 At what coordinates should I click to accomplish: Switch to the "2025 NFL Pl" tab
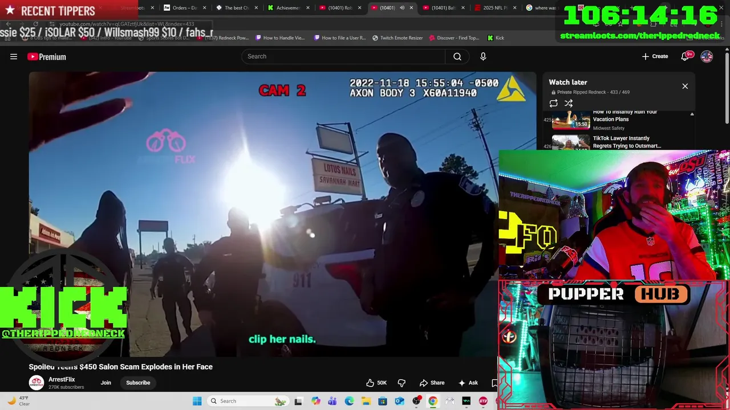(495, 8)
